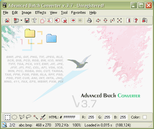Minimize the Advanced Batch Converter window
The image size is (154, 129).
tap(134, 5)
